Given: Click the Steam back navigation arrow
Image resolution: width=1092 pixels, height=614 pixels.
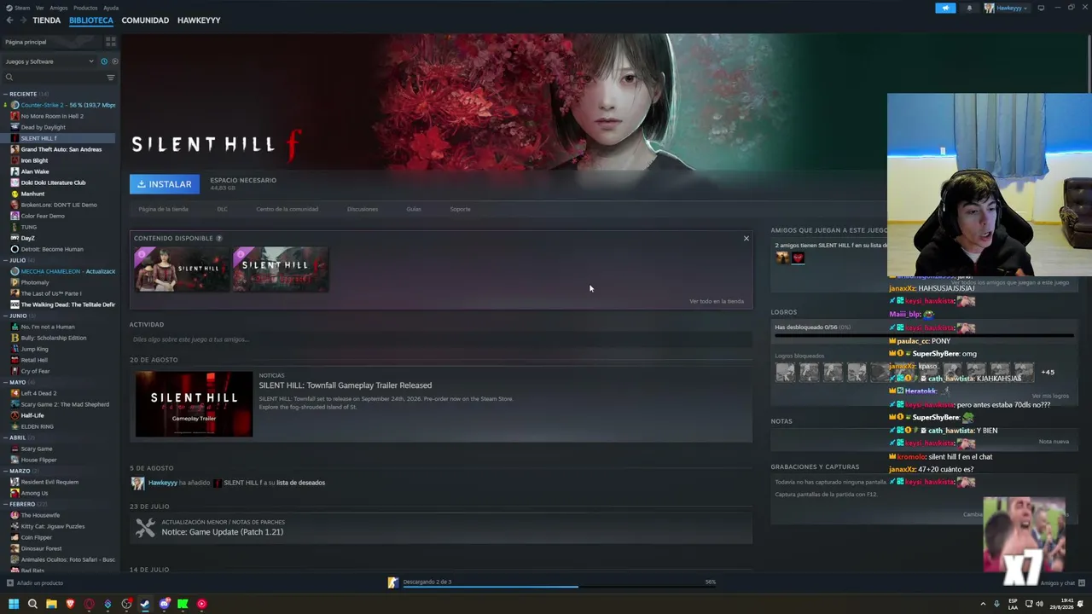Looking at the screenshot, I should (x=9, y=20).
